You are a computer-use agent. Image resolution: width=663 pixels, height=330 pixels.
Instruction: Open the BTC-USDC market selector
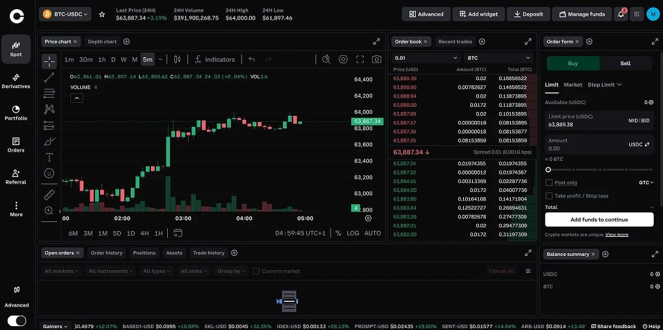tap(65, 14)
